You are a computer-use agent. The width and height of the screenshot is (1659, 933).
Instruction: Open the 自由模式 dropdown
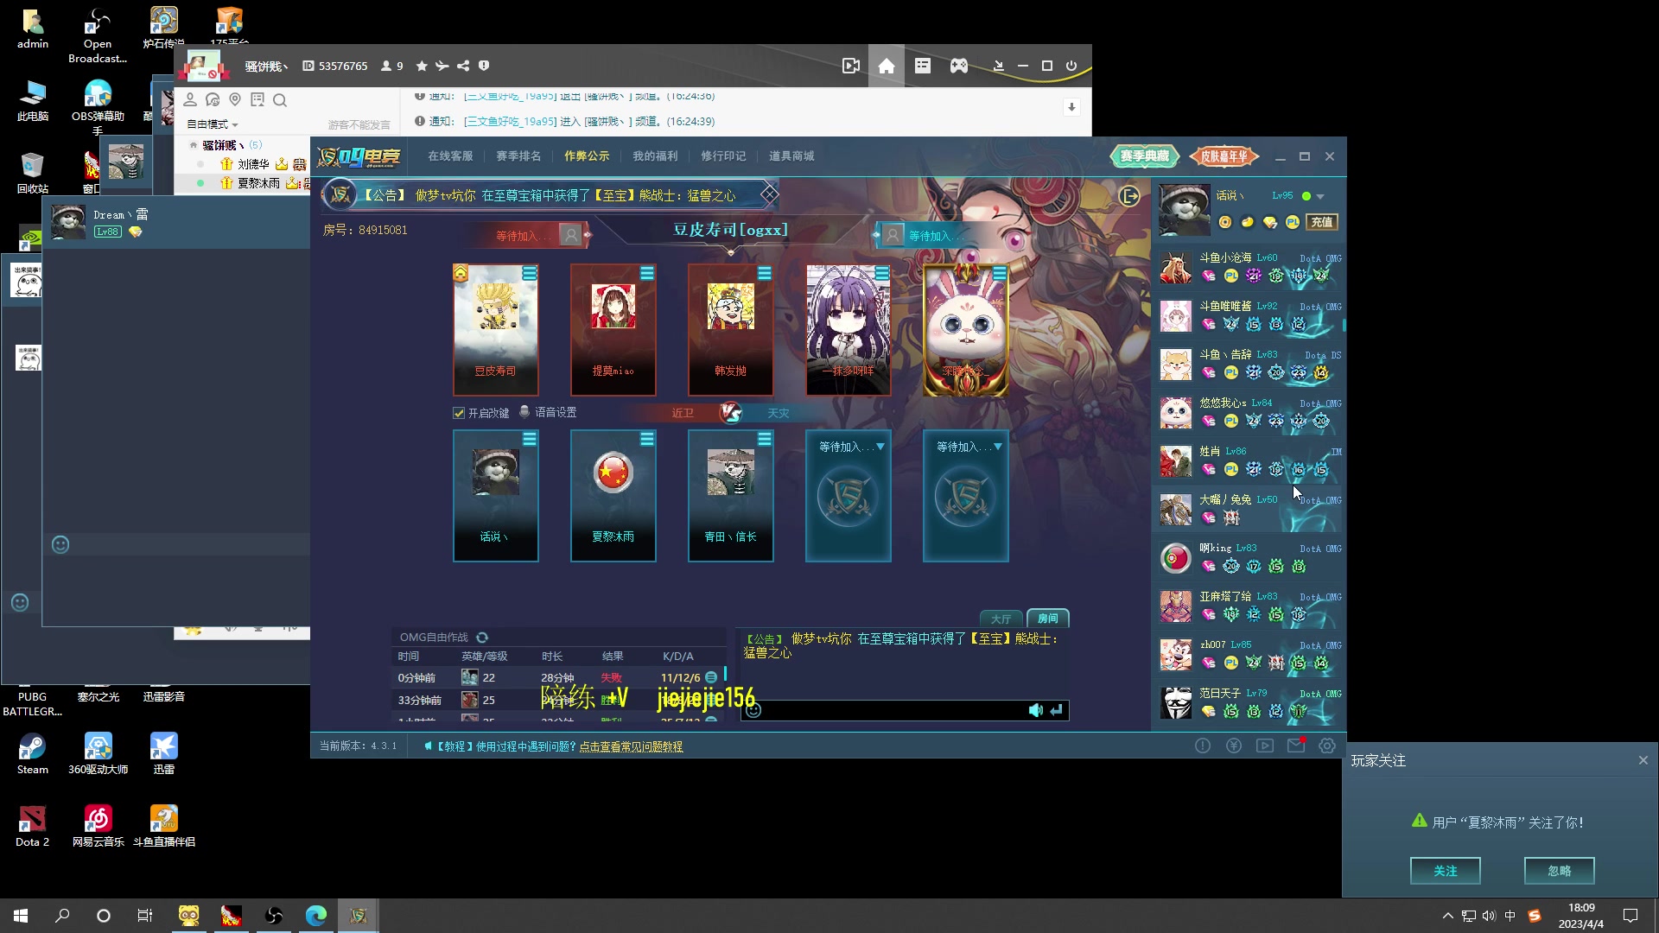213,124
